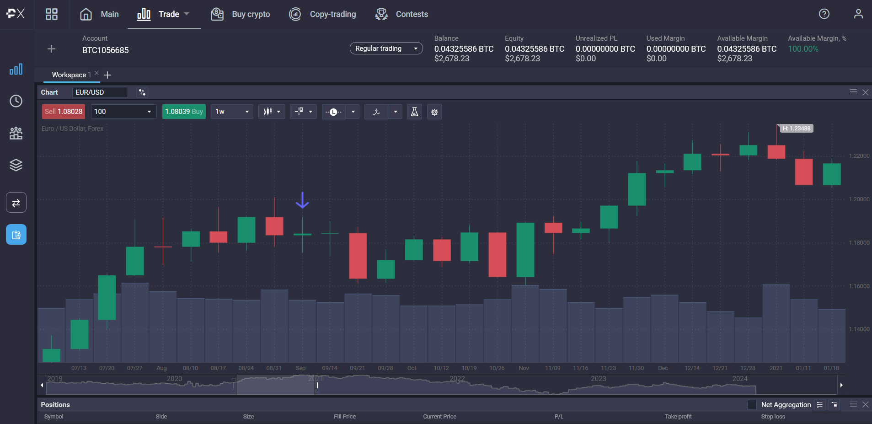872x424 pixels.
Task: Click the Stop loss column header
Action: [x=773, y=417]
